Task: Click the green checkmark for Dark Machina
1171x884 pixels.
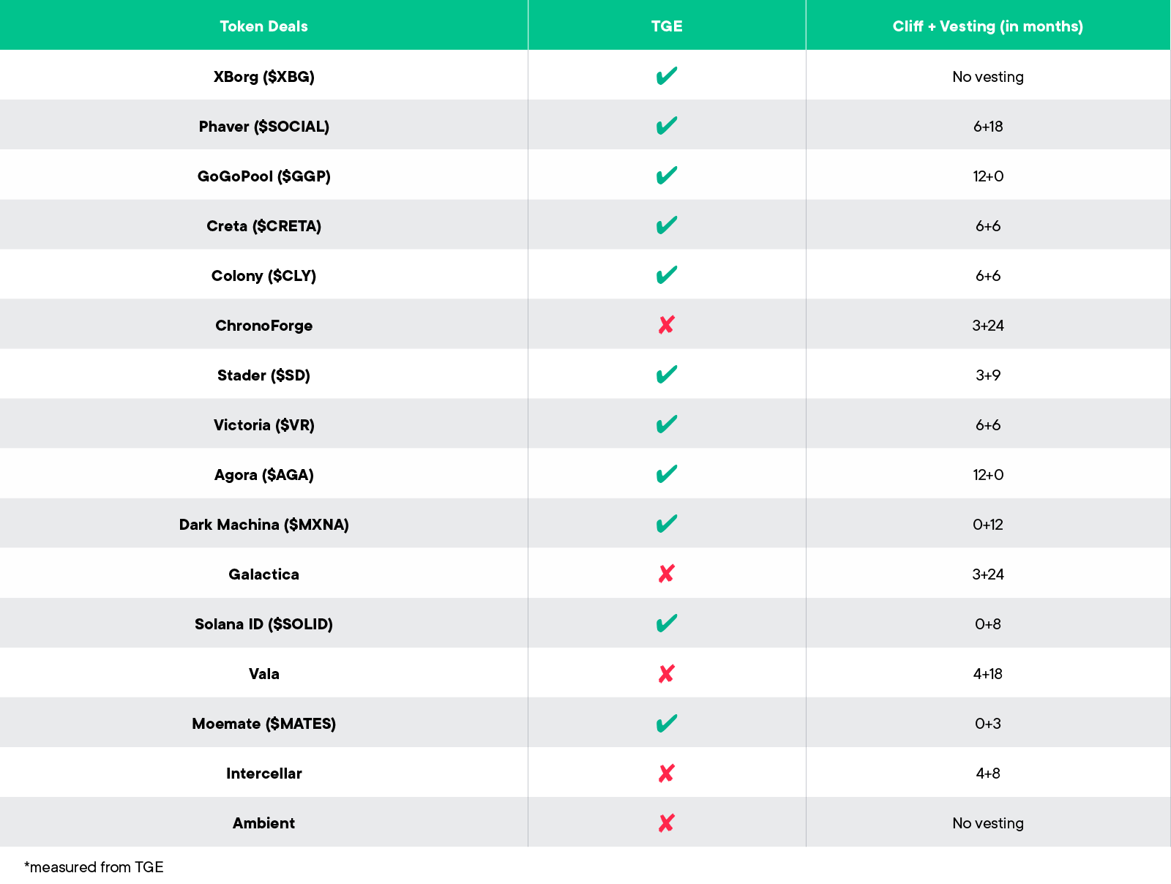Action: [667, 524]
